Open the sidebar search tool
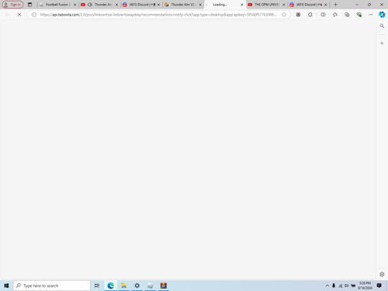The height and width of the screenshot is (291, 388). pyautogui.click(x=382, y=26)
